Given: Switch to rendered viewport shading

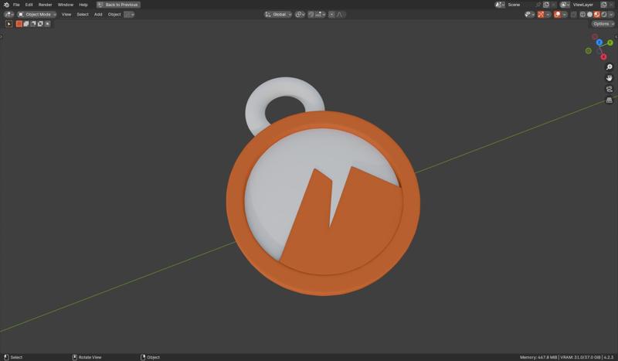Looking at the screenshot, I should 604,14.
